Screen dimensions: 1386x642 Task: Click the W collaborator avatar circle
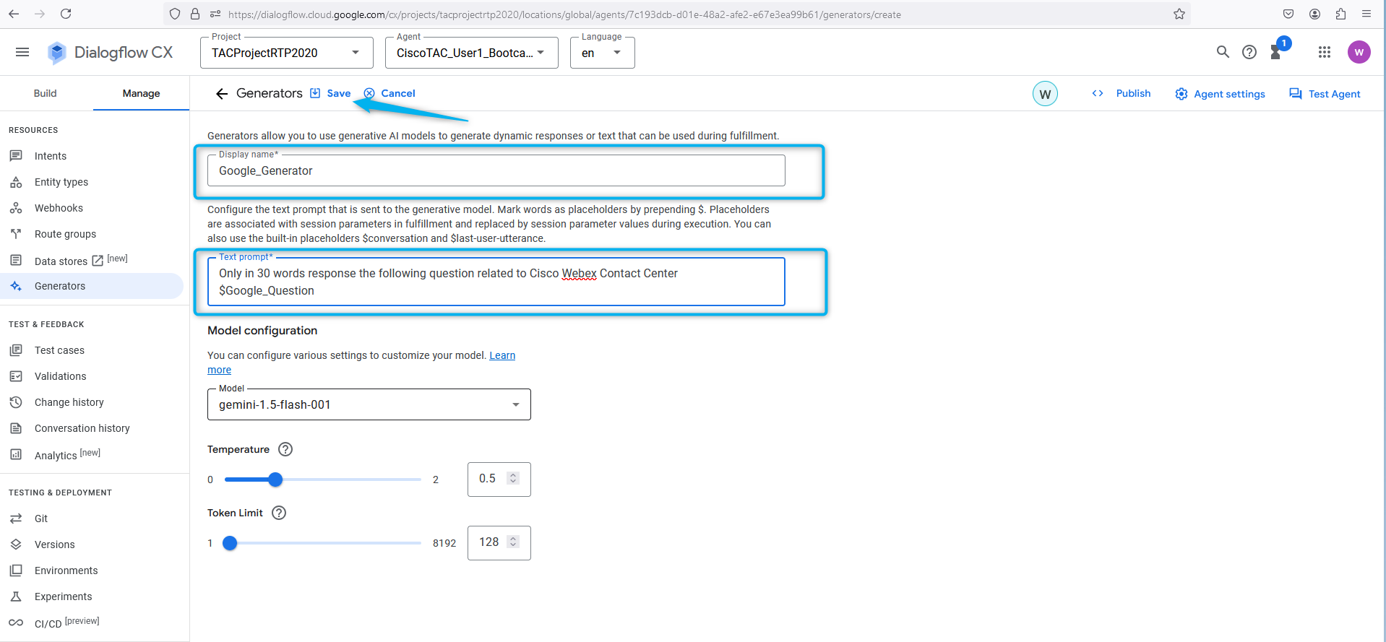pyautogui.click(x=1045, y=94)
